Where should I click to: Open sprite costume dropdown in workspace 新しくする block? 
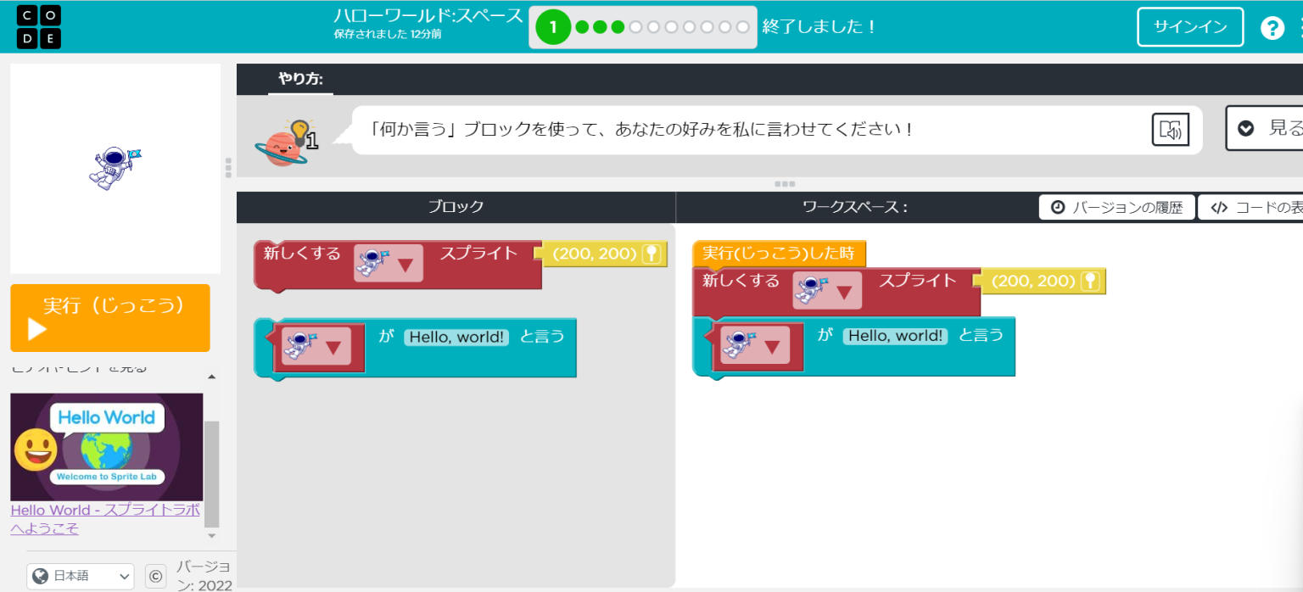(827, 291)
